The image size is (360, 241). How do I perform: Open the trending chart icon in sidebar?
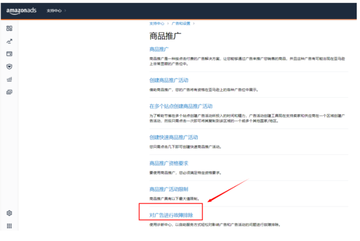9,41
